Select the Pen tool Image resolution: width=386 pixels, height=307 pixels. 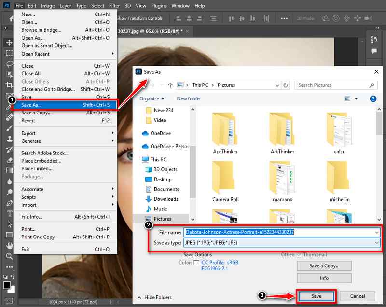[9, 203]
